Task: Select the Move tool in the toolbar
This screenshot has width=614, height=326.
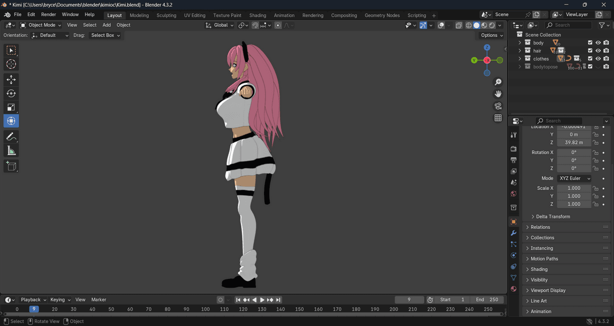Action: 11,80
